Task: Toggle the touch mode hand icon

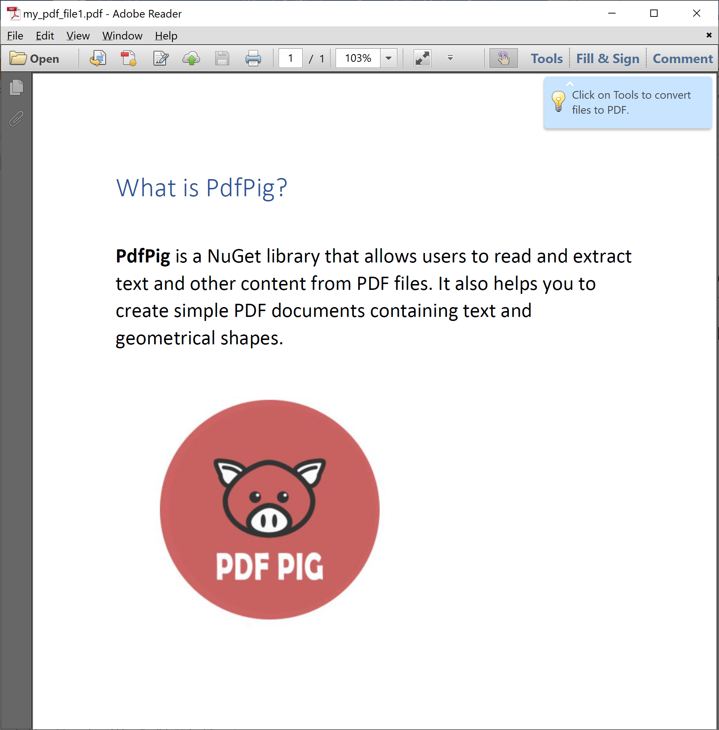Action: pyautogui.click(x=503, y=58)
